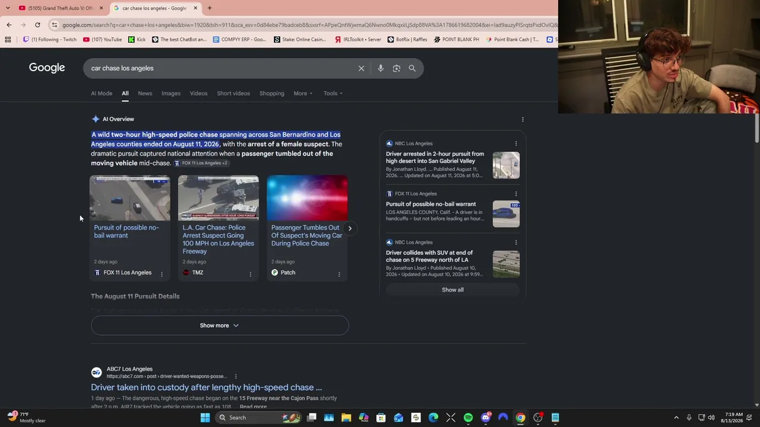This screenshot has height=427, width=760.
Task: Reload the current Google results page
Action: 37,25
